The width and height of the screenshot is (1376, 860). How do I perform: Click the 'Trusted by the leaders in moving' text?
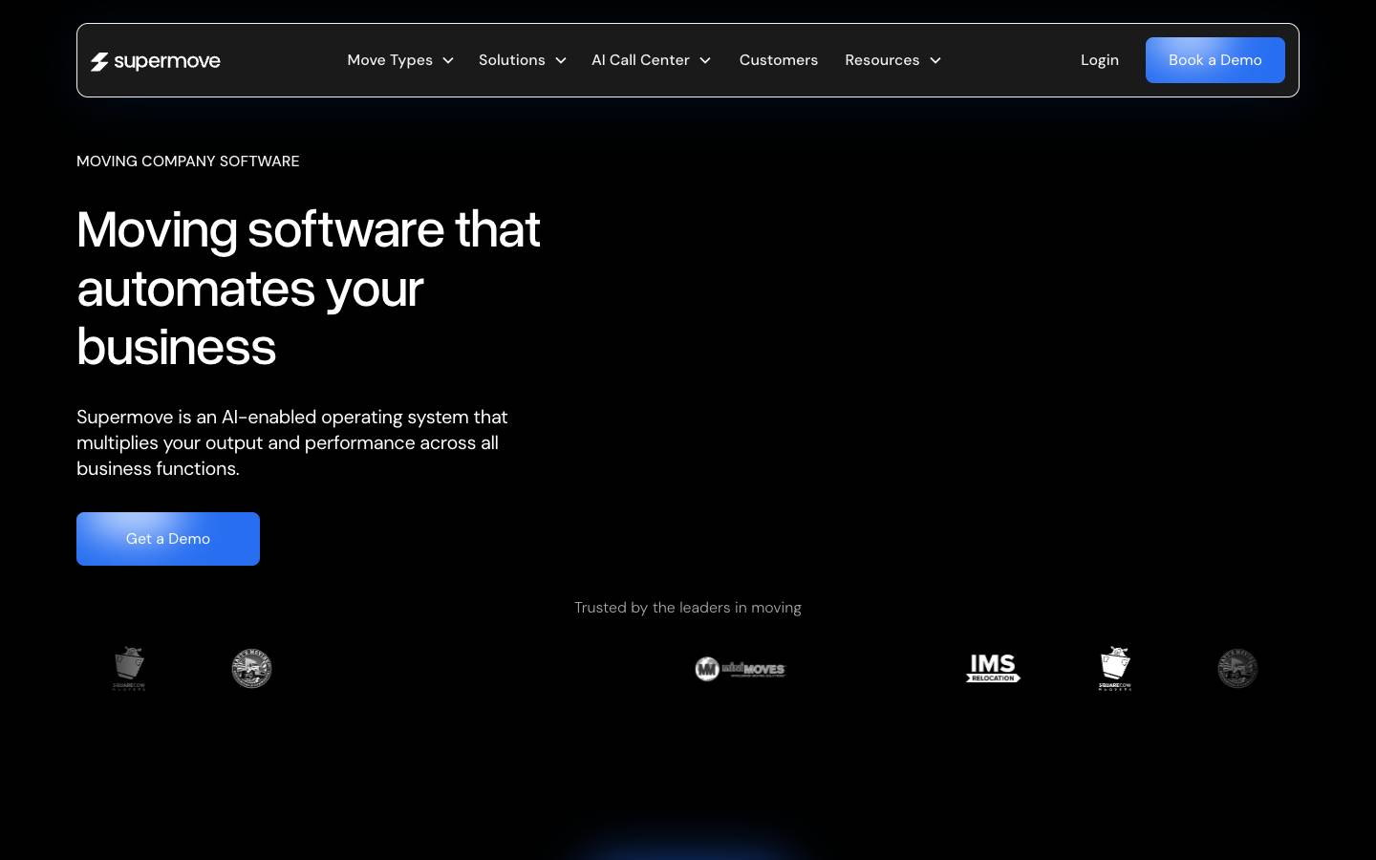[688, 608]
